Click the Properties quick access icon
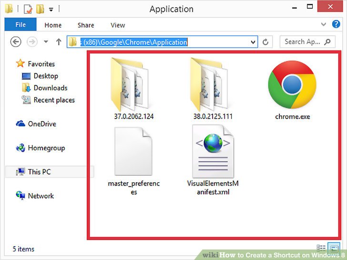 [28, 9]
